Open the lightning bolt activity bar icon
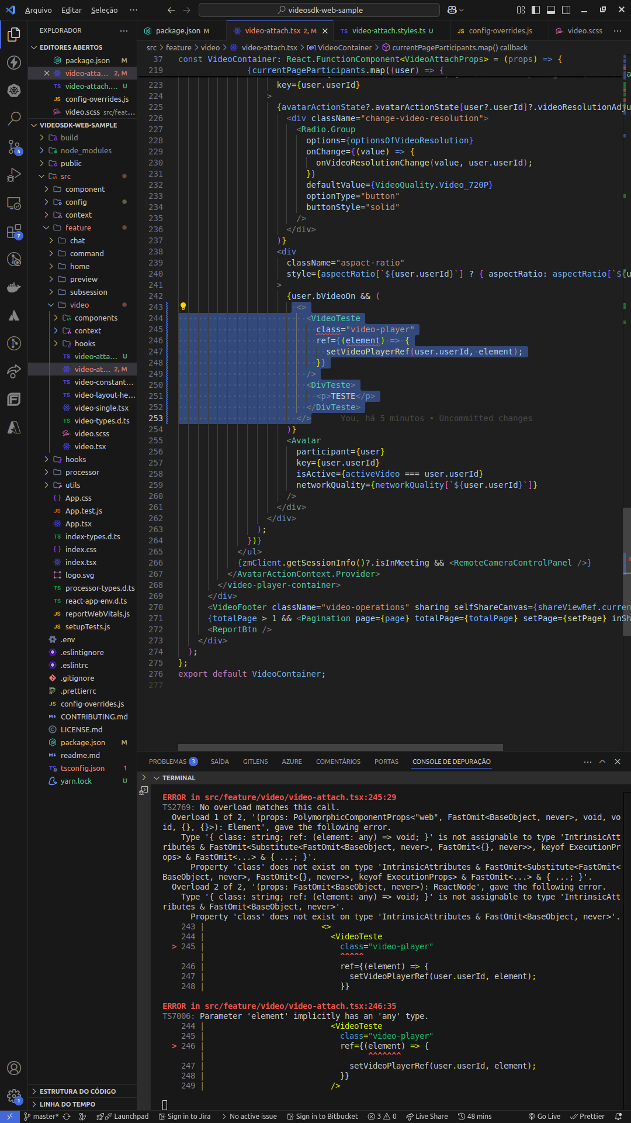Viewport: 631px width, 1123px height. click(14, 63)
